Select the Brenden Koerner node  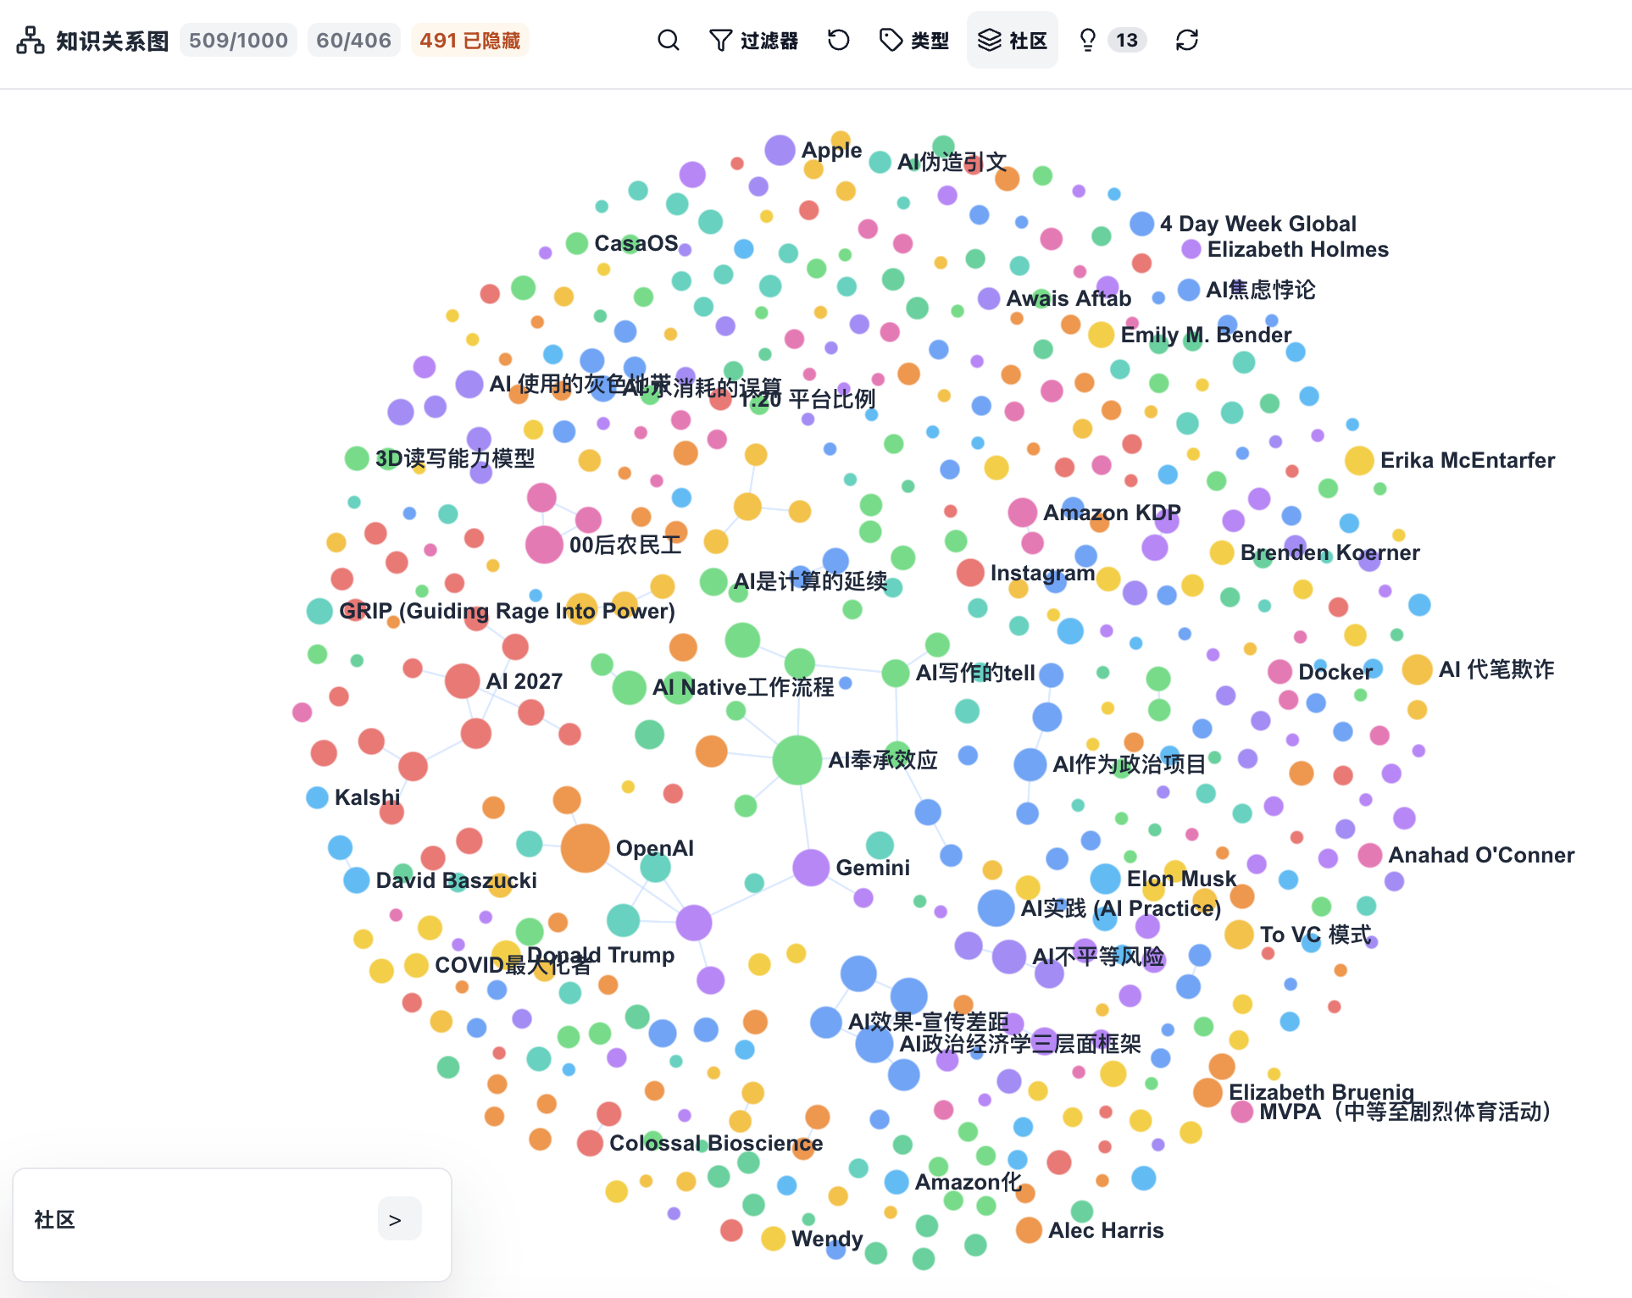point(1221,552)
